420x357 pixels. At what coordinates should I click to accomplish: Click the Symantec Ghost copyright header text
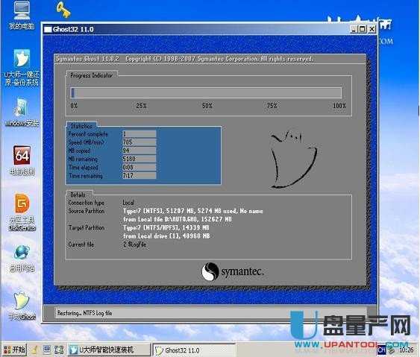click(184, 59)
